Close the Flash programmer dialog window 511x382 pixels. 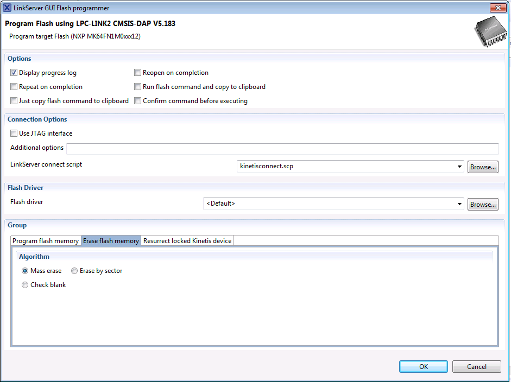pos(497,8)
